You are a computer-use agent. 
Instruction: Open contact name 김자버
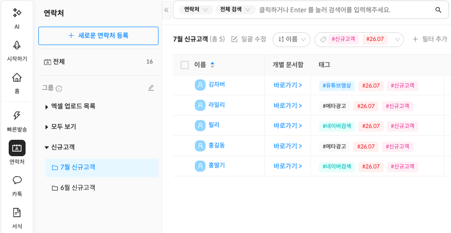(x=217, y=84)
